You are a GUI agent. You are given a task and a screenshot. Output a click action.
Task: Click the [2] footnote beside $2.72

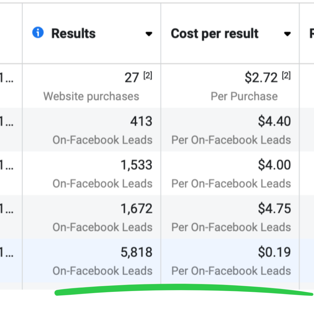[x=286, y=76]
